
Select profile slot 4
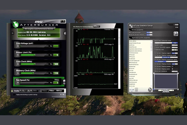[29, 91]
